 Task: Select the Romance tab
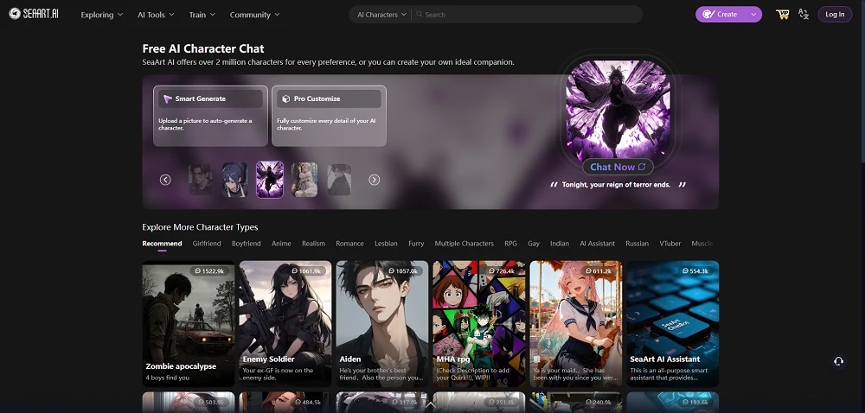click(x=349, y=244)
